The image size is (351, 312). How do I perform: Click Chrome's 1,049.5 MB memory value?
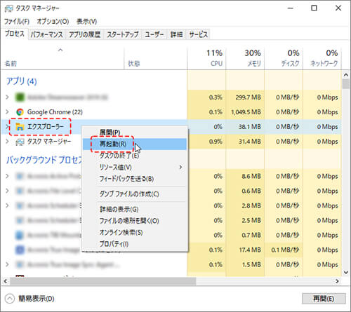coord(246,112)
